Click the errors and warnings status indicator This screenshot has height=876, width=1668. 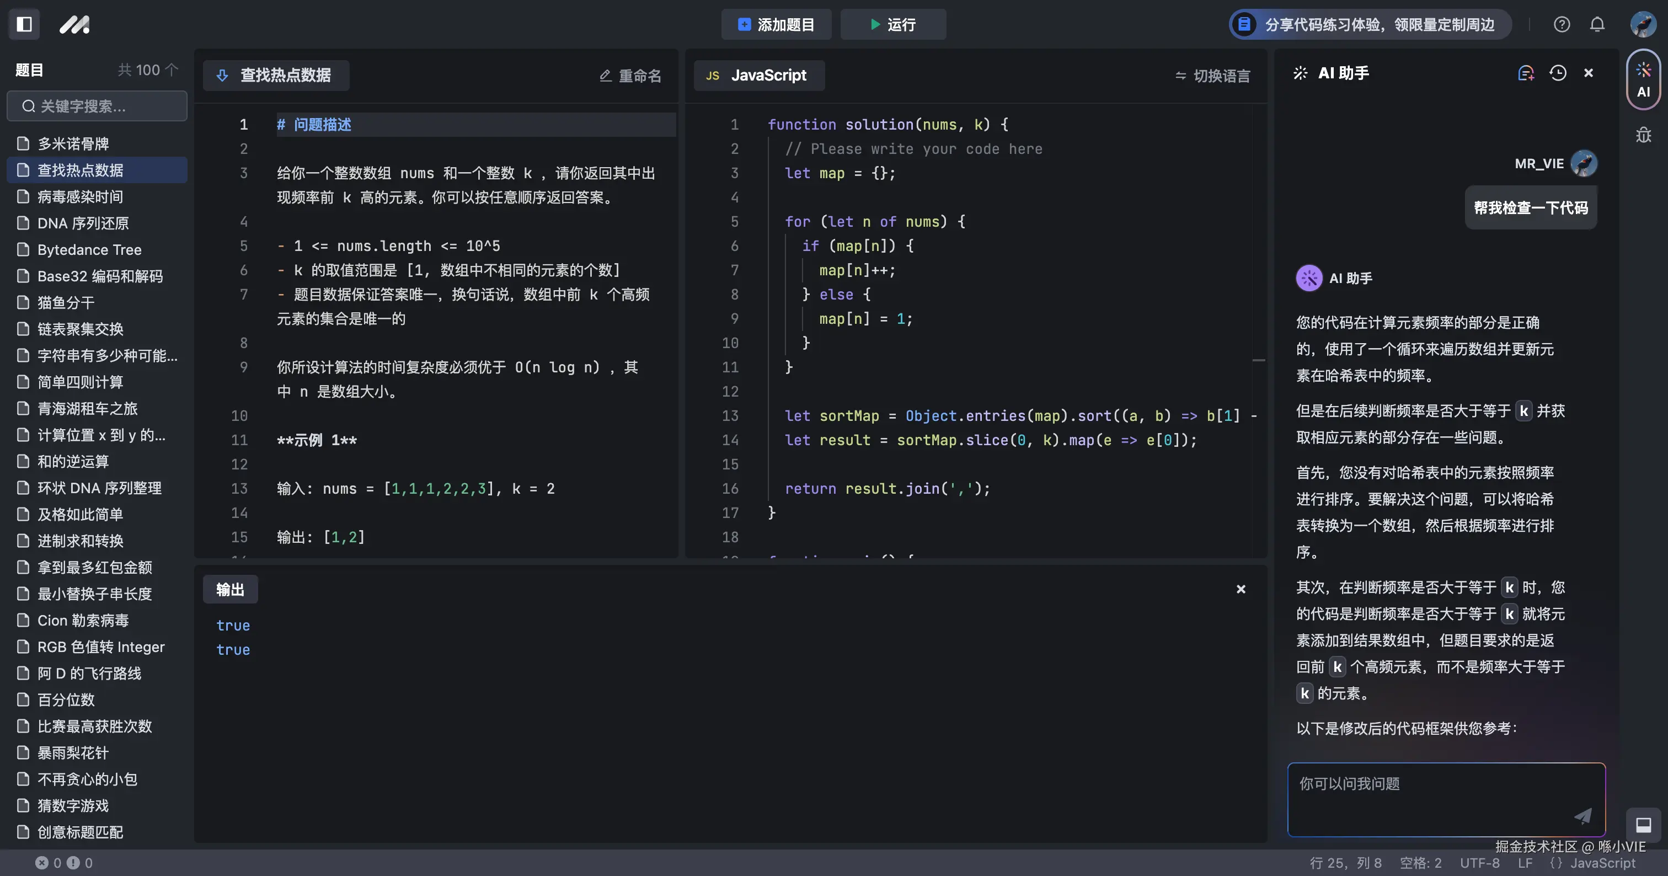pos(63,862)
